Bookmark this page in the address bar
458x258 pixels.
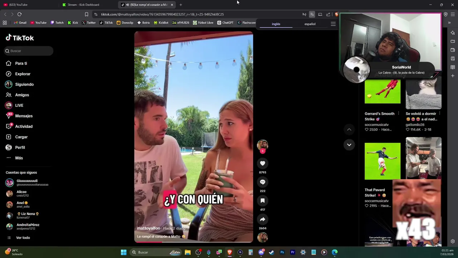[x=87, y=14]
